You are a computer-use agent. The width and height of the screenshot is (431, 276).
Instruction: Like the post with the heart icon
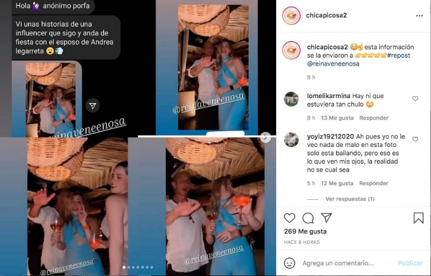point(290,218)
